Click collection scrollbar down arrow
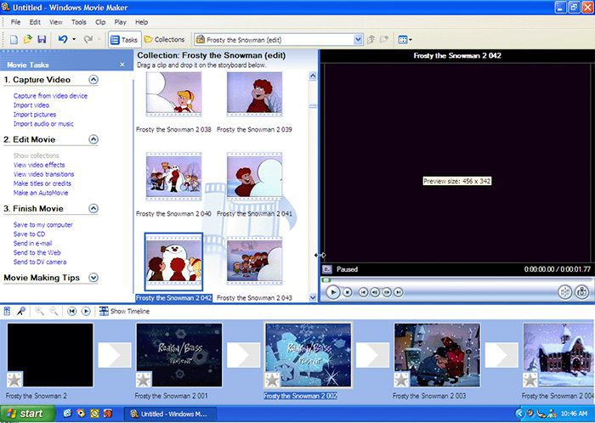Viewport: 595px width, 423px height. point(313,297)
